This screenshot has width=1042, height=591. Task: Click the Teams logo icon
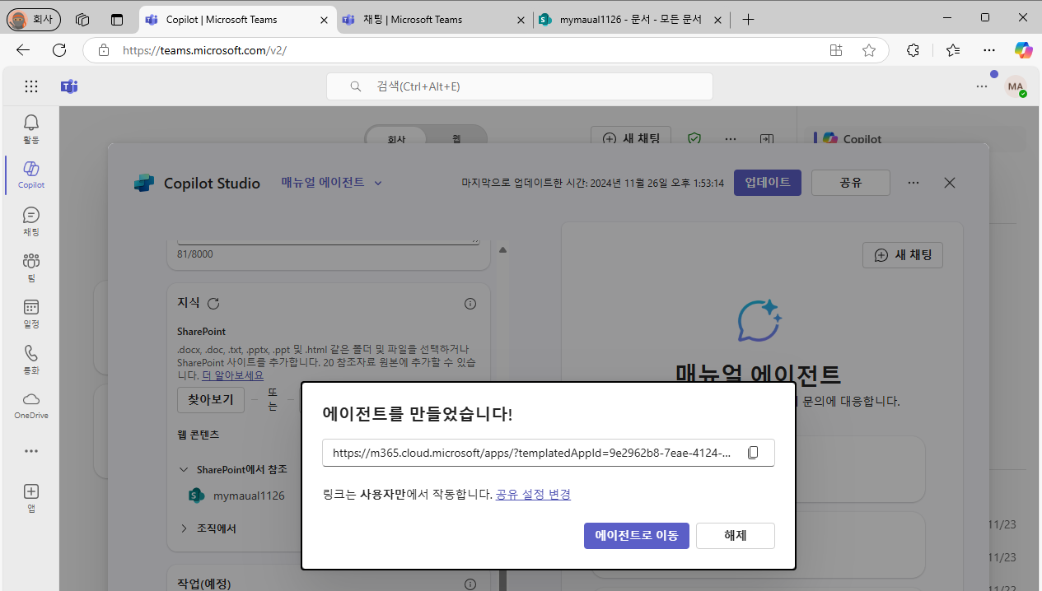pyautogui.click(x=69, y=86)
